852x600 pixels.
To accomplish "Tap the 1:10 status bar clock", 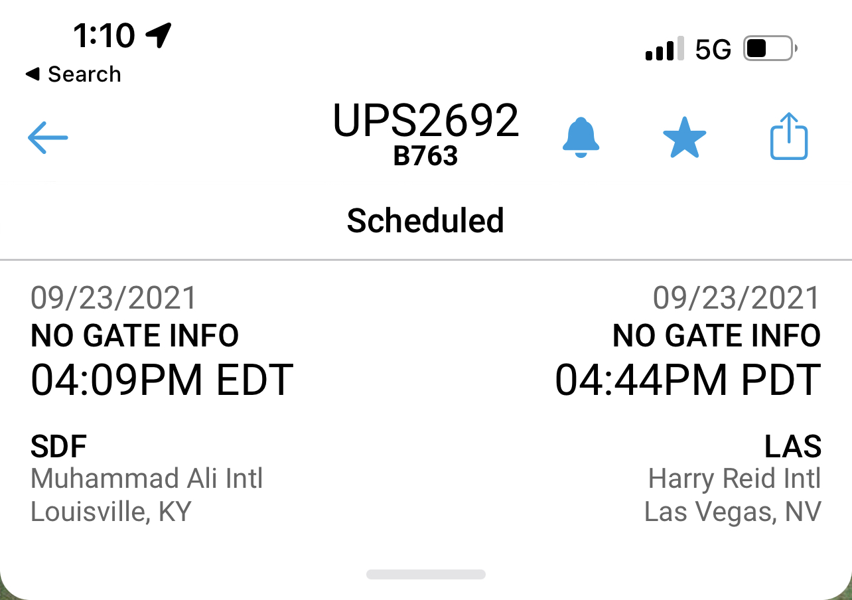I will (104, 35).
